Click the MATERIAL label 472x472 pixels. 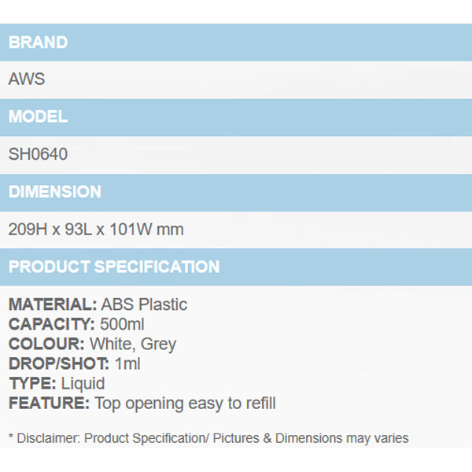tap(52, 304)
